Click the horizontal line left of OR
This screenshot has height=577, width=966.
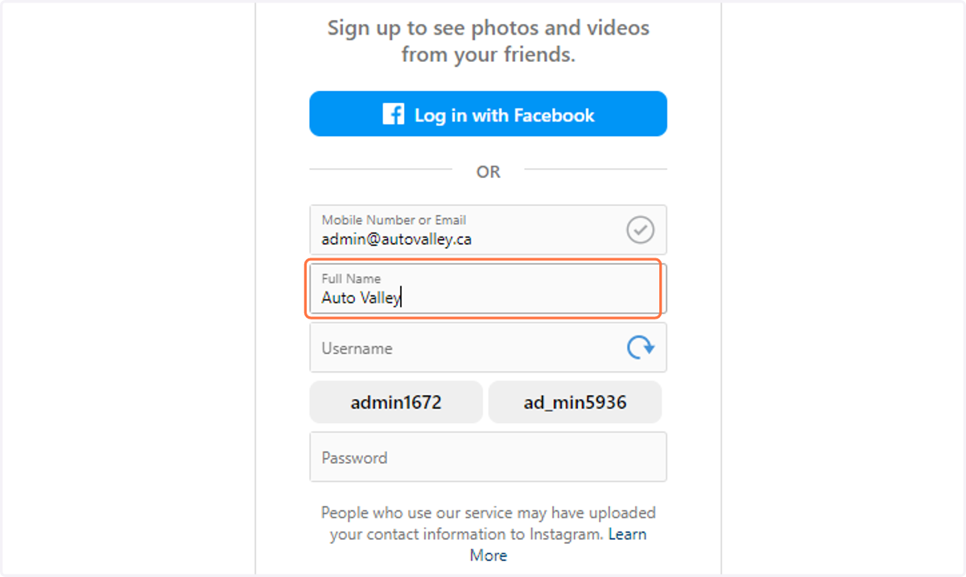381,170
